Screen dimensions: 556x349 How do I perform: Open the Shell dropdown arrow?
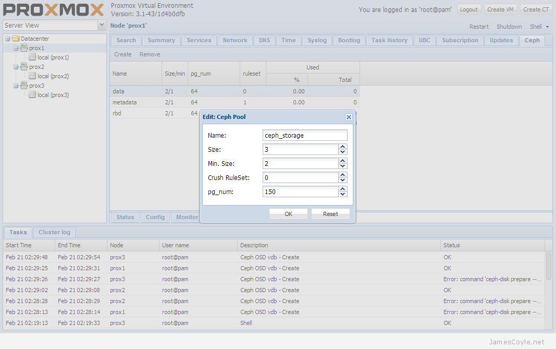point(547,27)
